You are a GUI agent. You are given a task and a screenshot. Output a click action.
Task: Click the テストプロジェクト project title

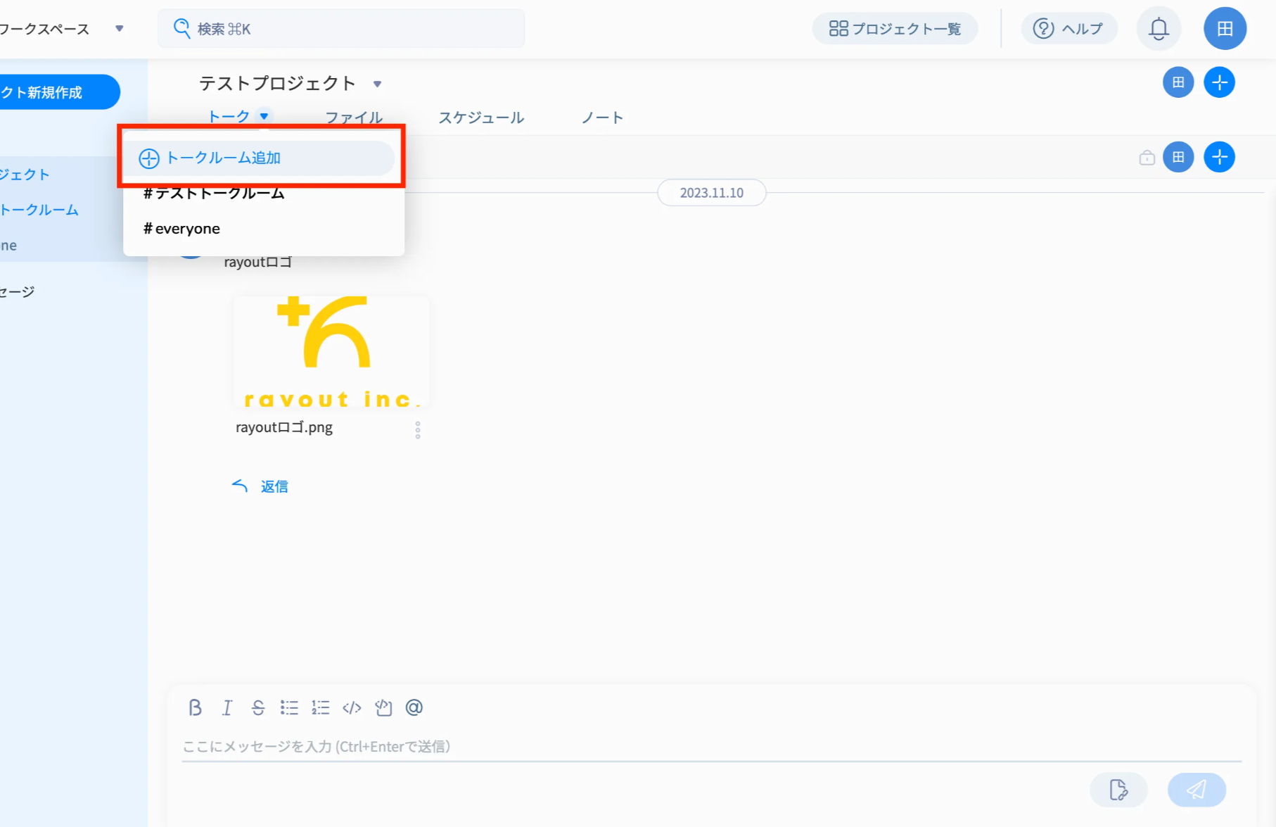(277, 83)
